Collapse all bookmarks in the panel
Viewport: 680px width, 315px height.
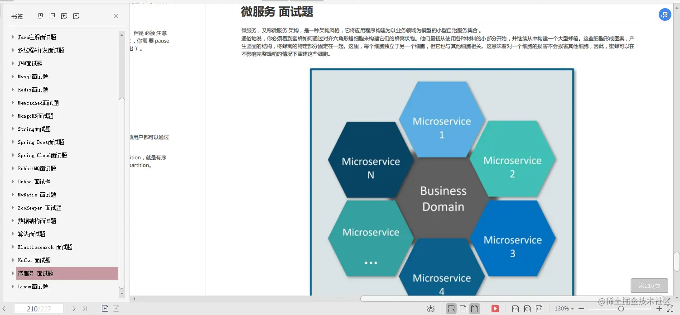tap(52, 16)
